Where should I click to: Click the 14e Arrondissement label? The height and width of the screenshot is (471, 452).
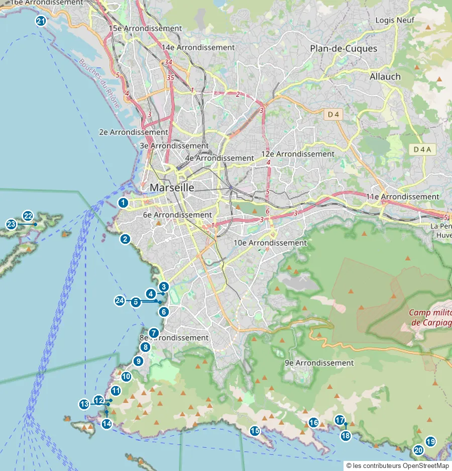pyautogui.click(x=198, y=47)
